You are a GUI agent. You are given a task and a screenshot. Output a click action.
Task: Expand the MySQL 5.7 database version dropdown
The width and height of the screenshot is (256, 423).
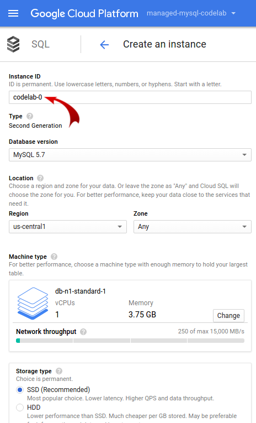pyautogui.click(x=130, y=155)
